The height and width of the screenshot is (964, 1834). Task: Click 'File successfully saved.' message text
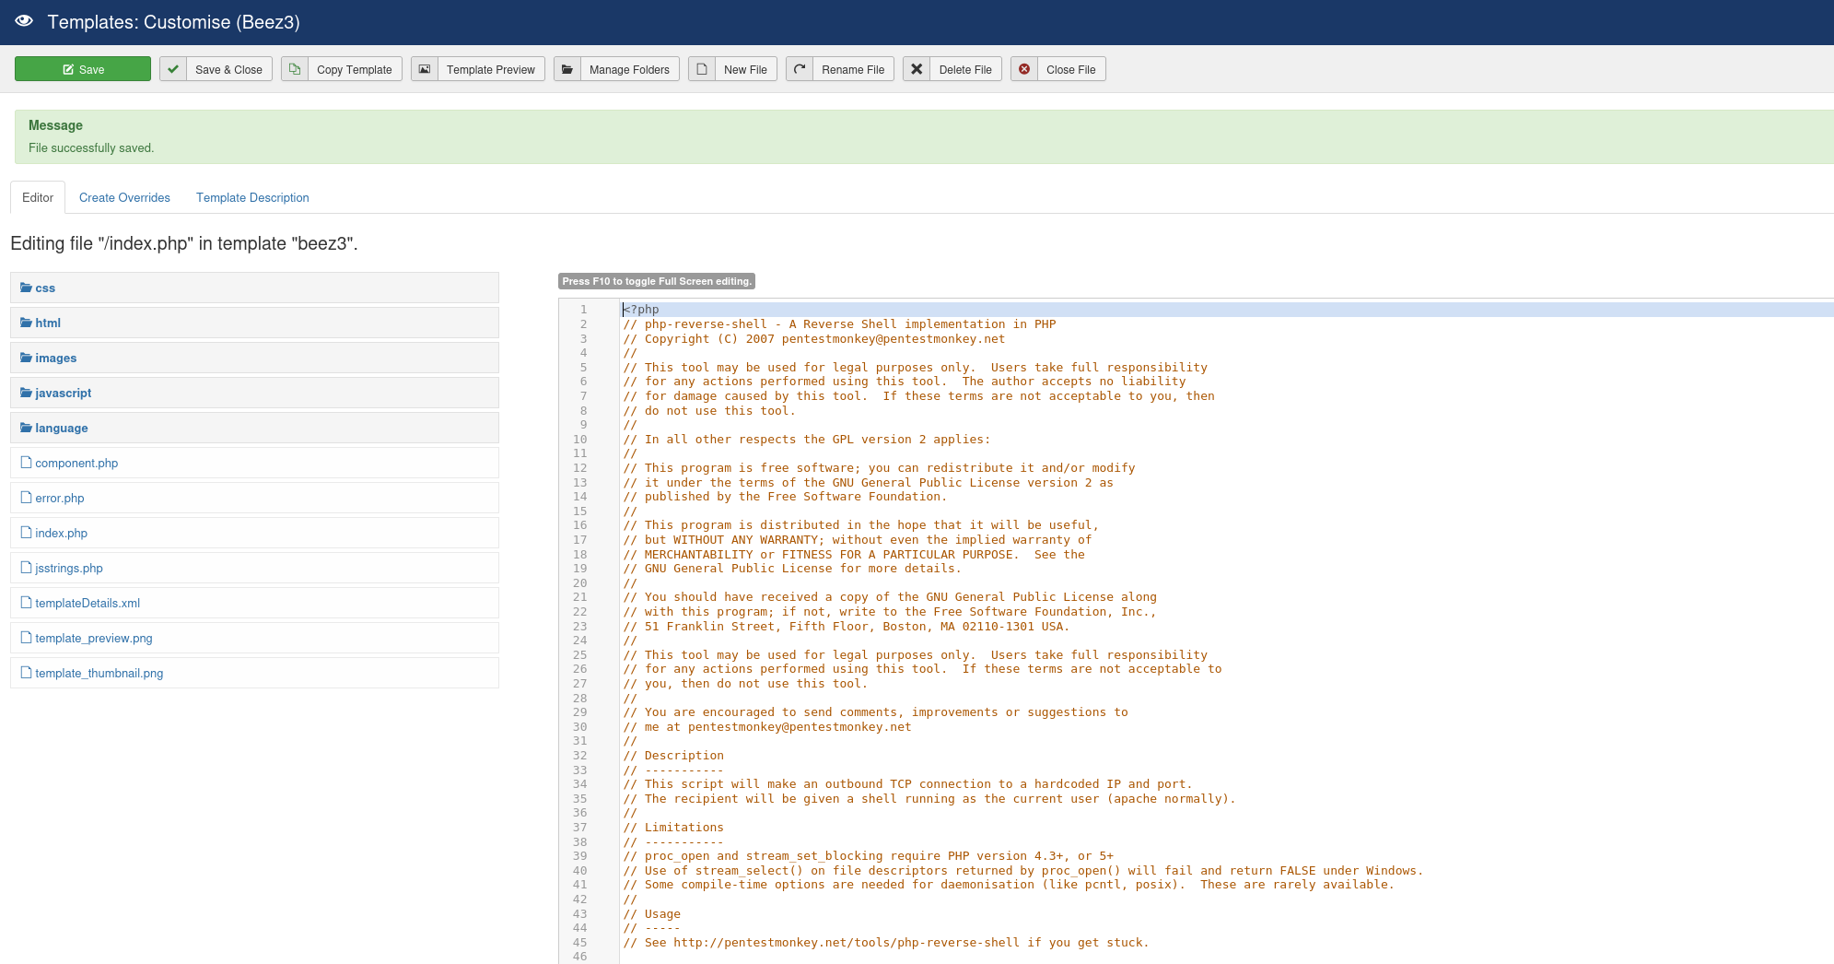click(91, 147)
